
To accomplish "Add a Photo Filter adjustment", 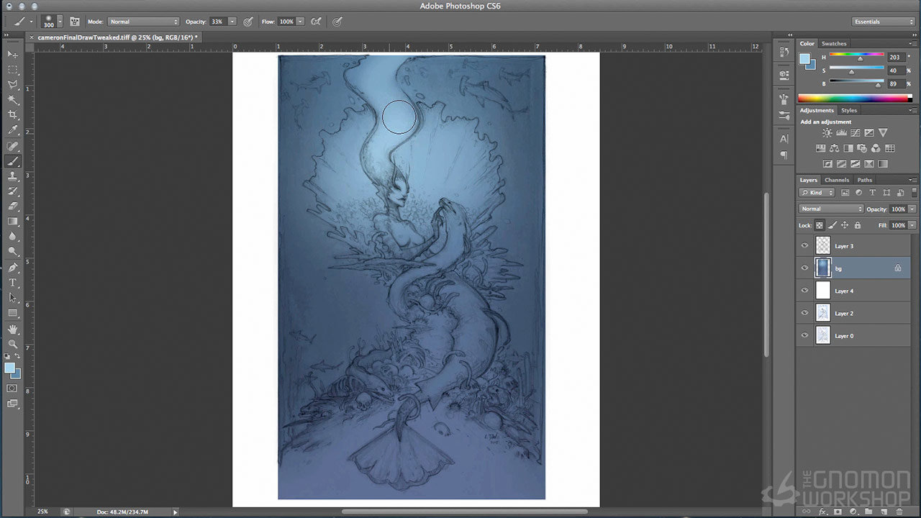I will (862, 148).
